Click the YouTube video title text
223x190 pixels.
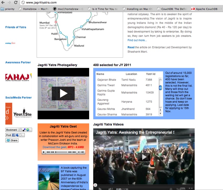(135, 132)
